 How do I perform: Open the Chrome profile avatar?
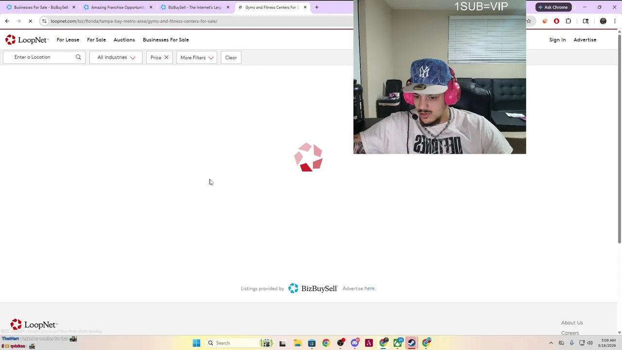603,21
